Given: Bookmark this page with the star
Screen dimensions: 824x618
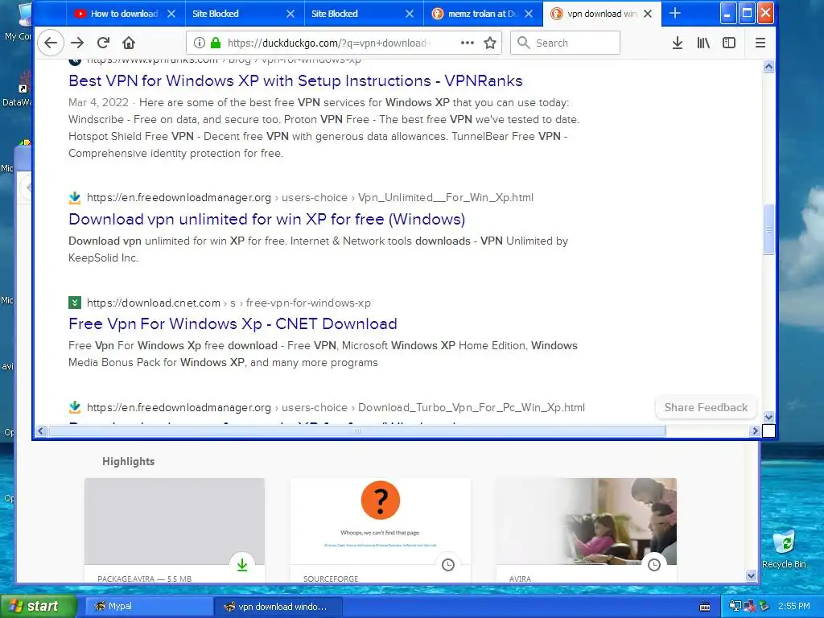Looking at the screenshot, I should (490, 43).
